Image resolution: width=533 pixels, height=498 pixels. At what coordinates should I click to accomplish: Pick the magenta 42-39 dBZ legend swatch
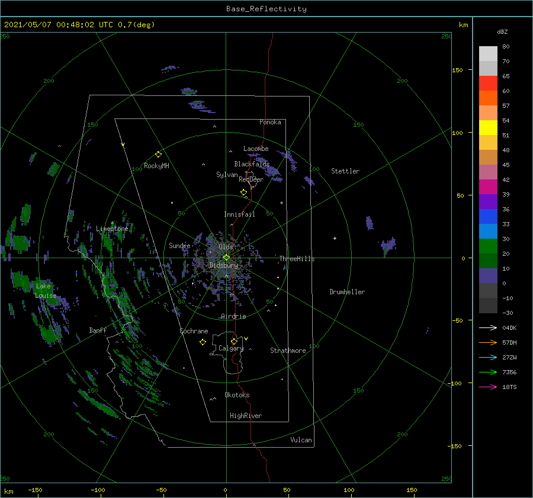pos(488,187)
